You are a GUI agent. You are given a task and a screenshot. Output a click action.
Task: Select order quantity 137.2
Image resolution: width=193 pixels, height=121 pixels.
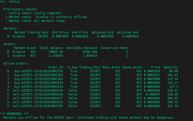[x=173, y=87]
